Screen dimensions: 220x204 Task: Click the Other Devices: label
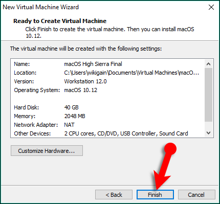click(32, 133)
